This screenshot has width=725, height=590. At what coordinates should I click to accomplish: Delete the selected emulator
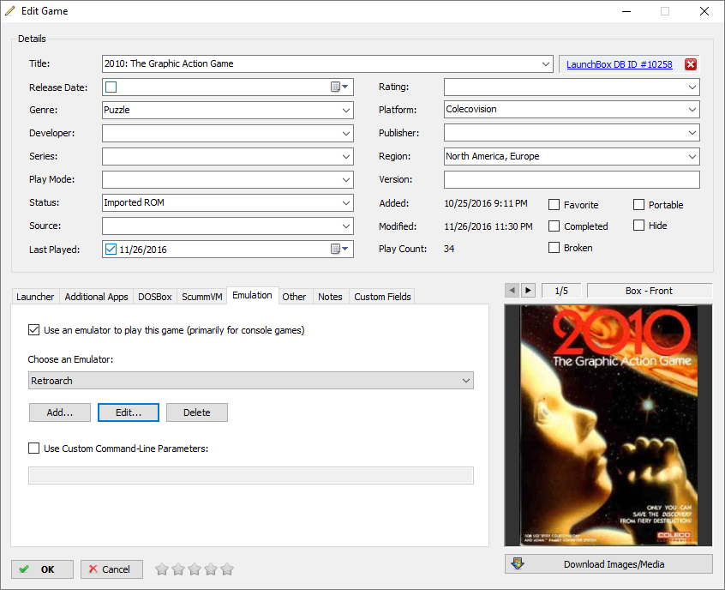197,412
